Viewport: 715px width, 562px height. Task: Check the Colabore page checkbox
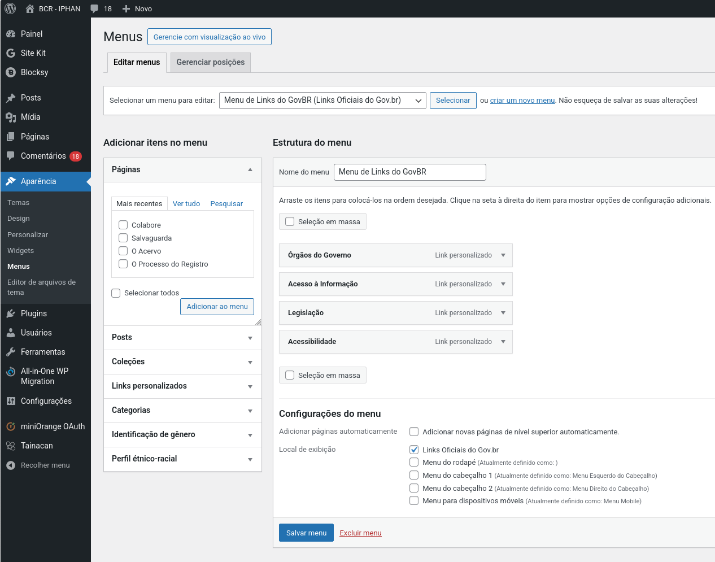pyautogui.click(x=123, y=225)
